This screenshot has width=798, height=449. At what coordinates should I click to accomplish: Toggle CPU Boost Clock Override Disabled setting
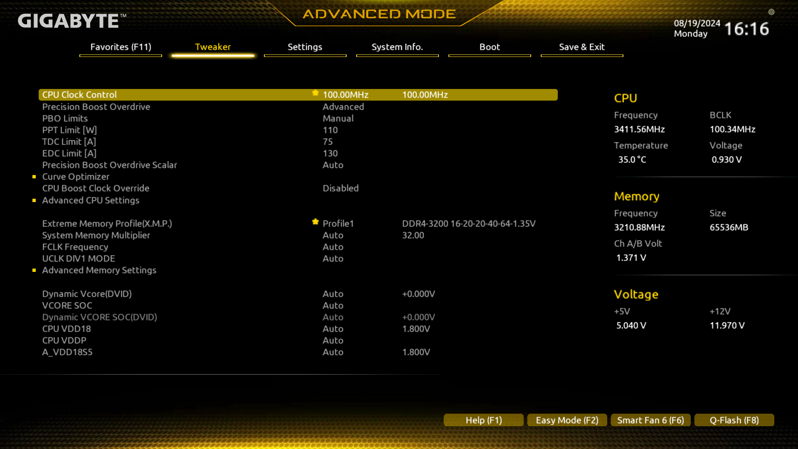tap(340, 188)
